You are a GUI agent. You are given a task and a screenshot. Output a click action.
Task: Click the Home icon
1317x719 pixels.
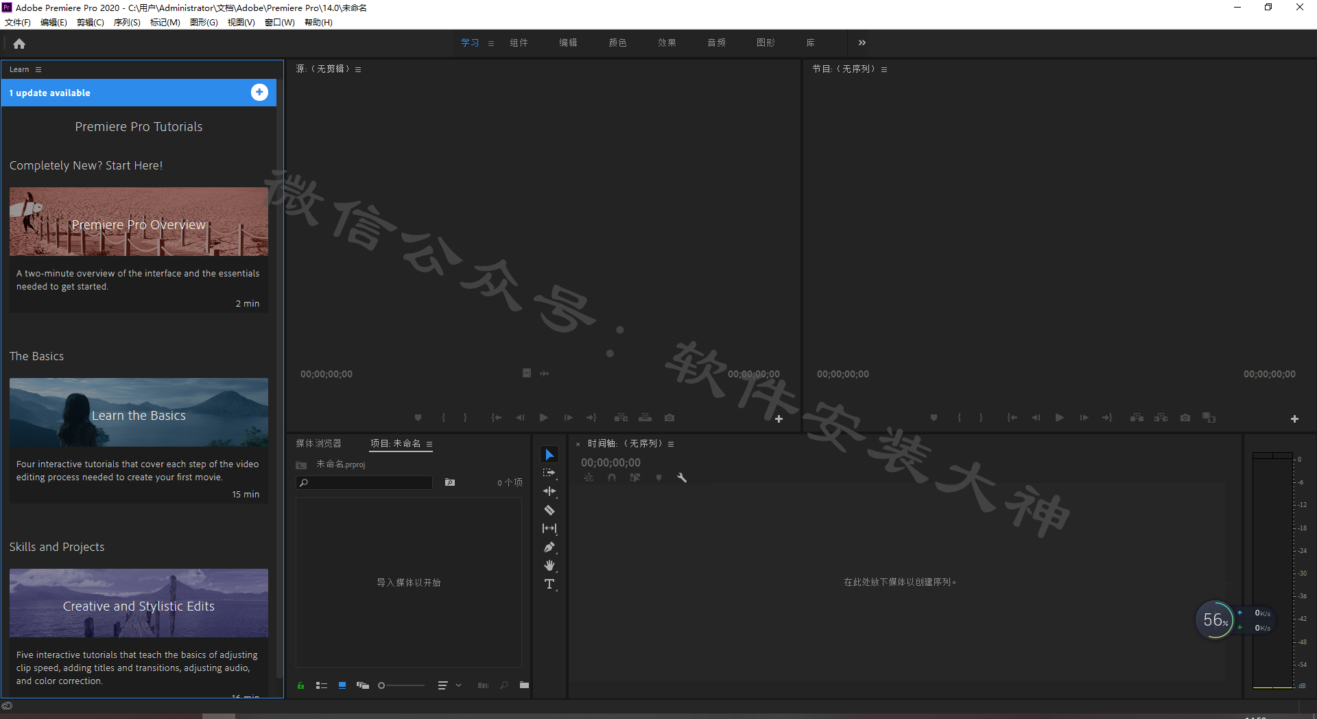[x=19, y=44]
